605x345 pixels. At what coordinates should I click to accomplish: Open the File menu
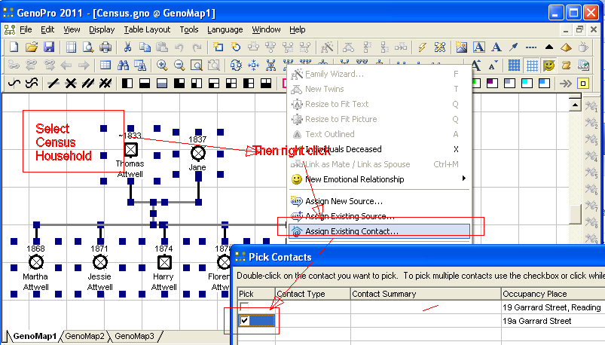26,29
